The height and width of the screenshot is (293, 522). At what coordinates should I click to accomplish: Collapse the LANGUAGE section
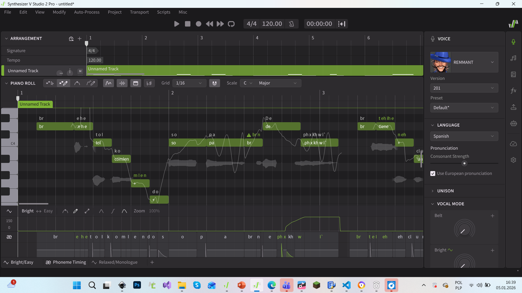tap(433, 125)
